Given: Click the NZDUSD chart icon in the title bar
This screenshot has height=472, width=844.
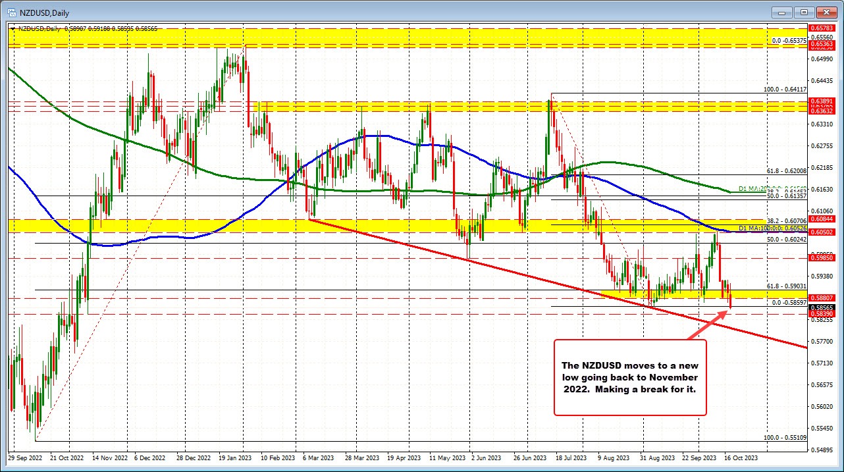Looking at the screenshot, I should click(x=12, y=12).
